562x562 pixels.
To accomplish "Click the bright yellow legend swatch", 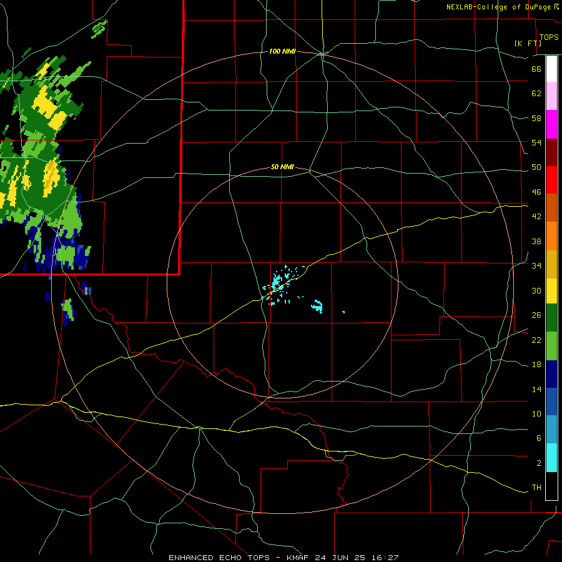I will [551, 290].
